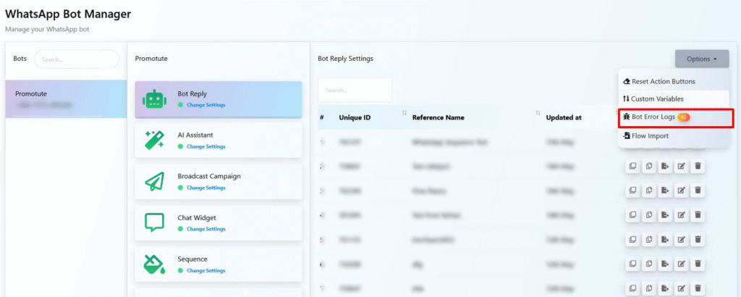
Task: Edit the row 5 bot reply
Action: [x=681, y=239]
